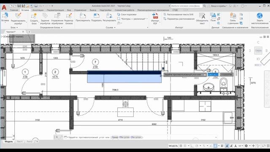Expand Определение блока panel dropdown
Screen dimensions: 270x152
pyautogui.click(x=51, y=27)
